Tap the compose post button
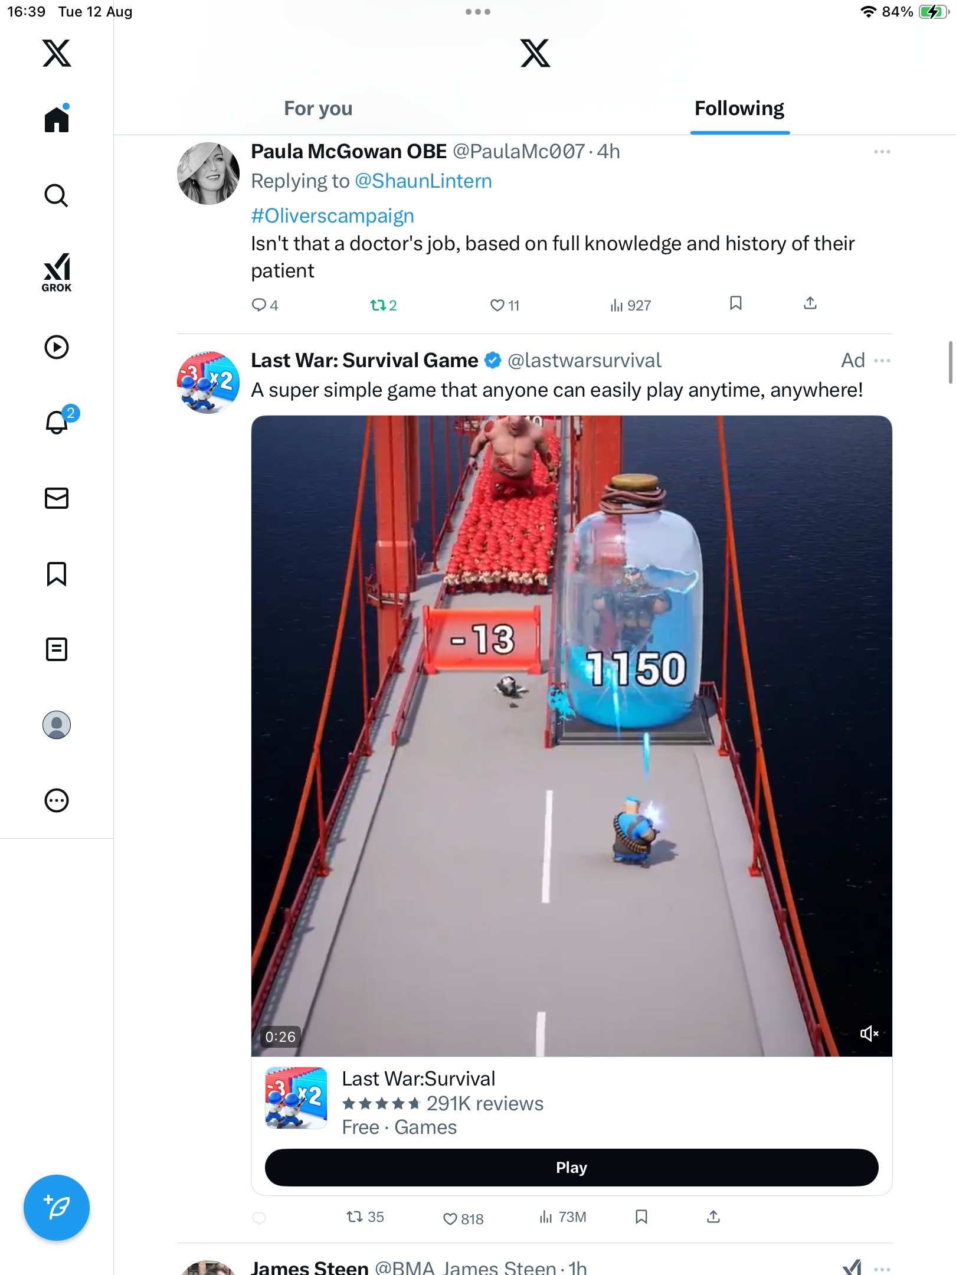This screenshot has width=956, height=1275. coord(57,1208)
